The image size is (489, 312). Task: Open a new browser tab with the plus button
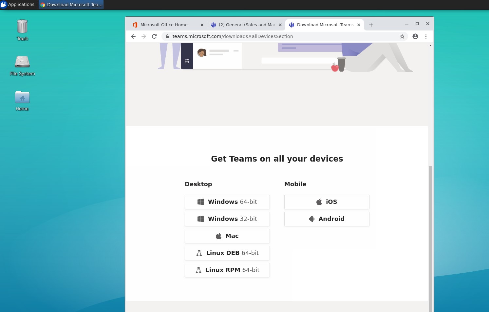click(x=371, y=25)
